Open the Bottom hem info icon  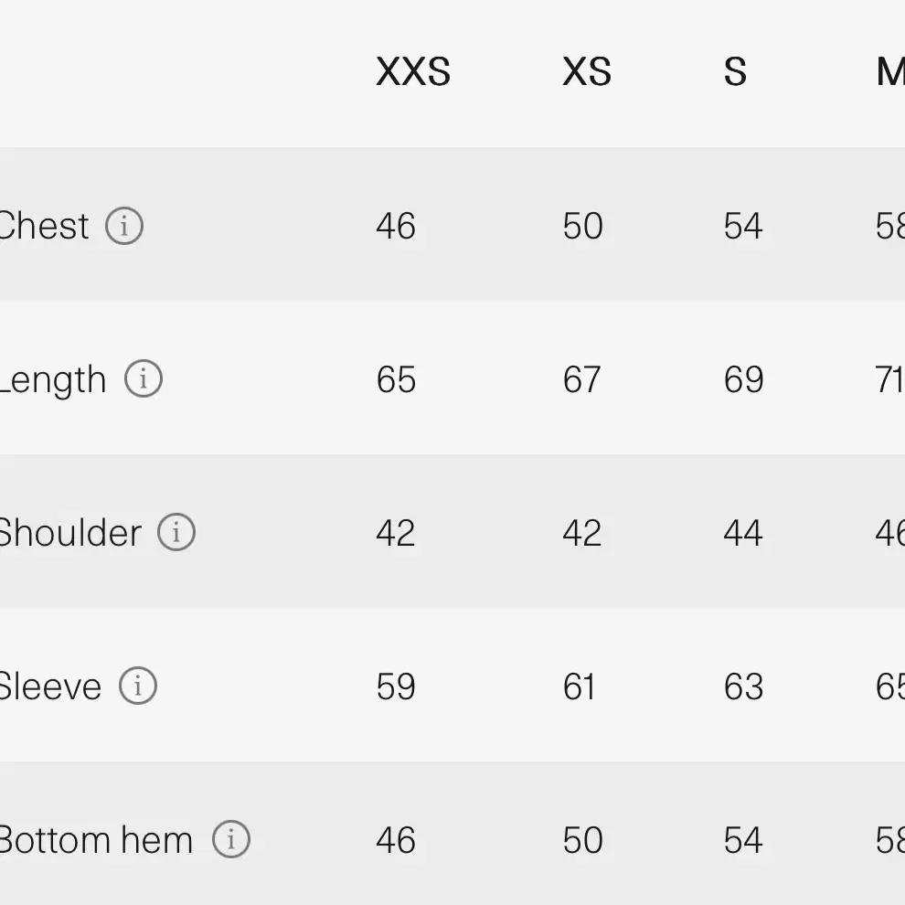tap(231, 839)
